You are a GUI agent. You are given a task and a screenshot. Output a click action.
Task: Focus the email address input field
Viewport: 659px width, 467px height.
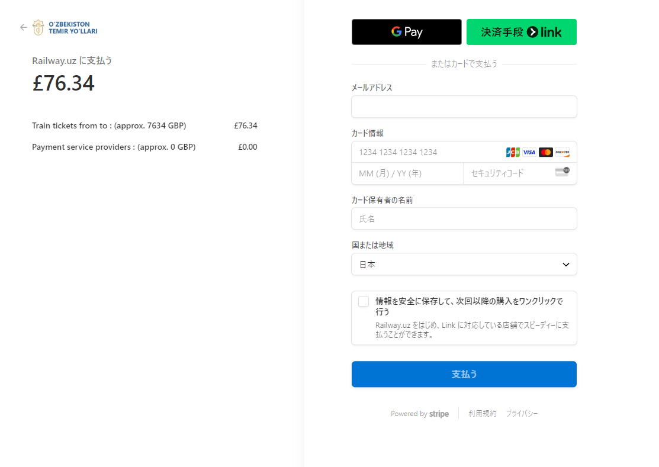pyautogui.click(x=464, y=107)
